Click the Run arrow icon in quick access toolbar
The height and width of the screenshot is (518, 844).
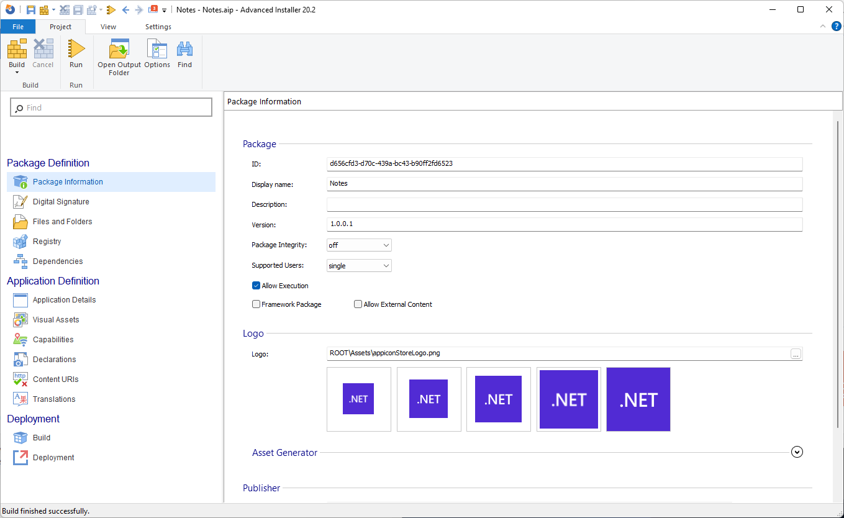111,9
